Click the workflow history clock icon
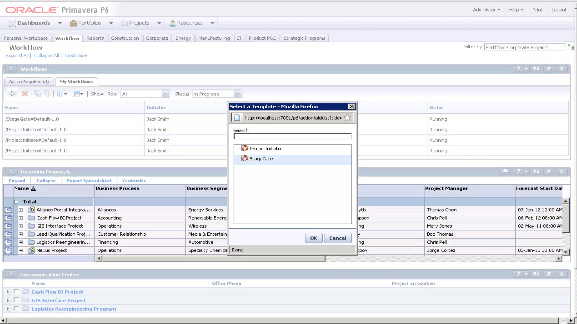577x324 pixels. pyautogui.click(x=47, y=94)
